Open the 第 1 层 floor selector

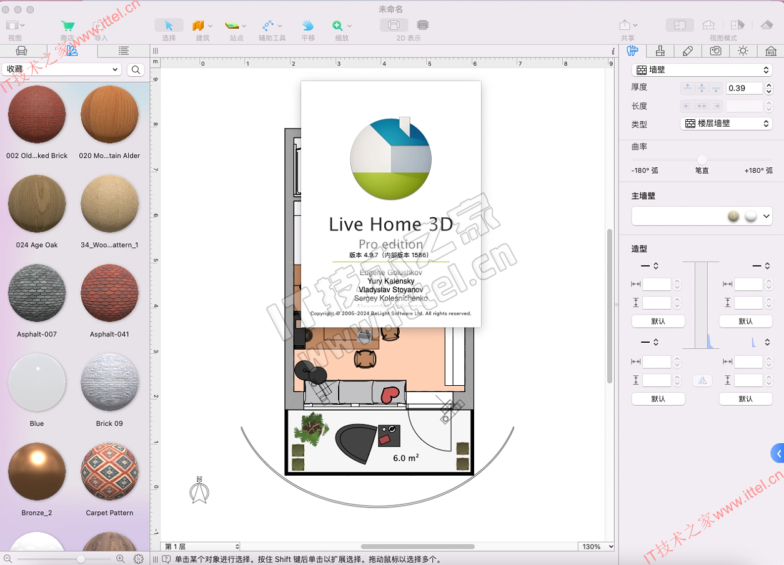201,547
